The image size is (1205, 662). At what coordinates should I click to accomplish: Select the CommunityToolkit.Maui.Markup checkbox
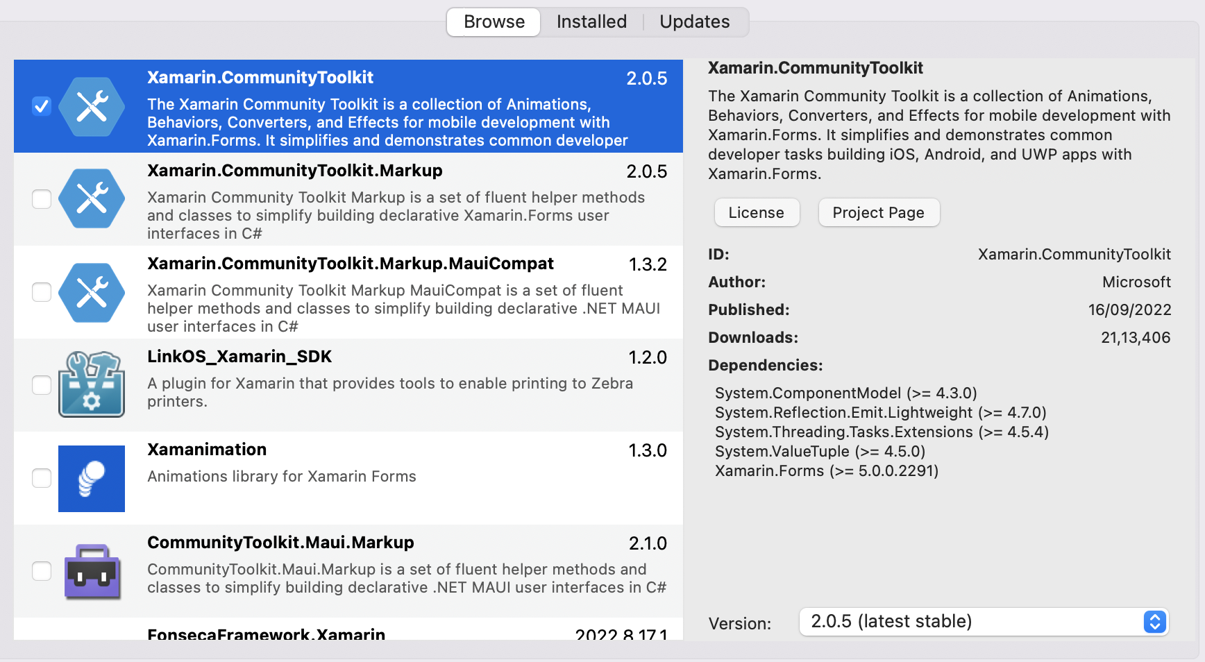point(42,571)
